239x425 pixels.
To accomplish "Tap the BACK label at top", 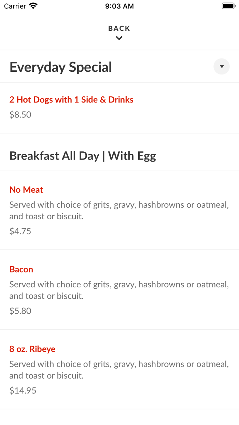I will click(x=119, y=29).
